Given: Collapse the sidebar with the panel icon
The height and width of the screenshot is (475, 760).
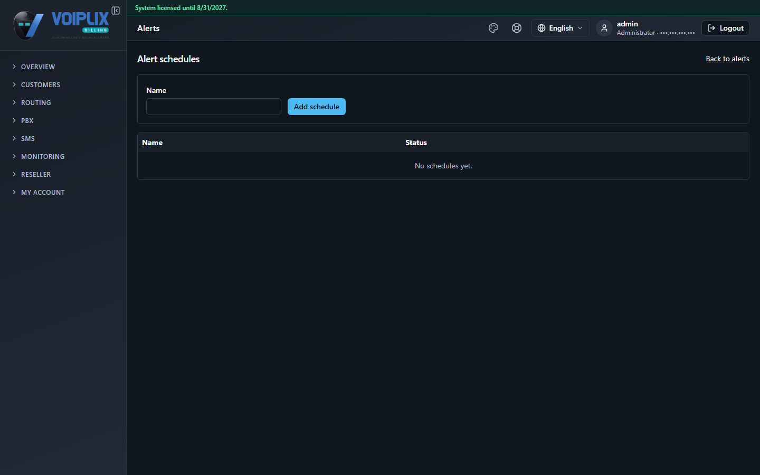Looking at the screenshot, I should [116, 11].
